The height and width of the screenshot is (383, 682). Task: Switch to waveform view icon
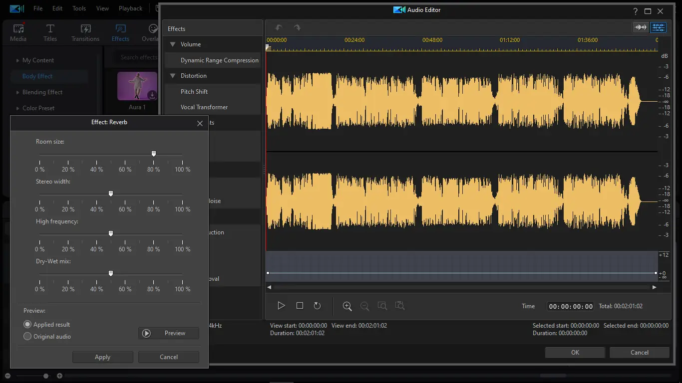coord(641,27)
